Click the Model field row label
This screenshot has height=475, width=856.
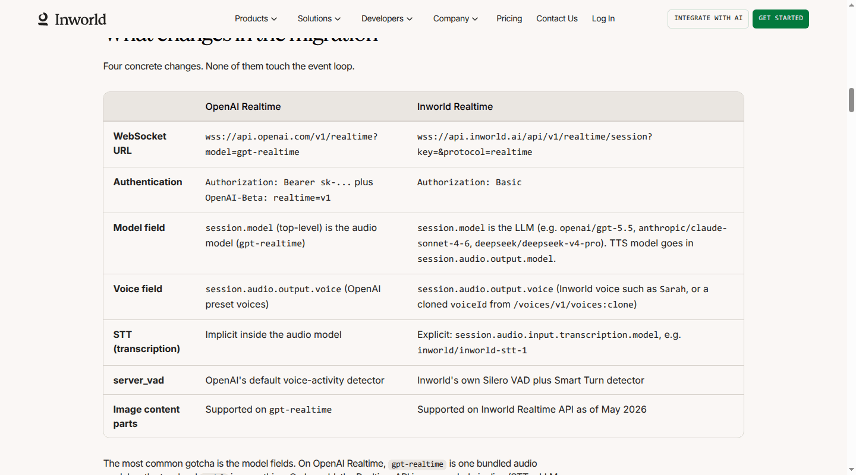tap(139, 228)
